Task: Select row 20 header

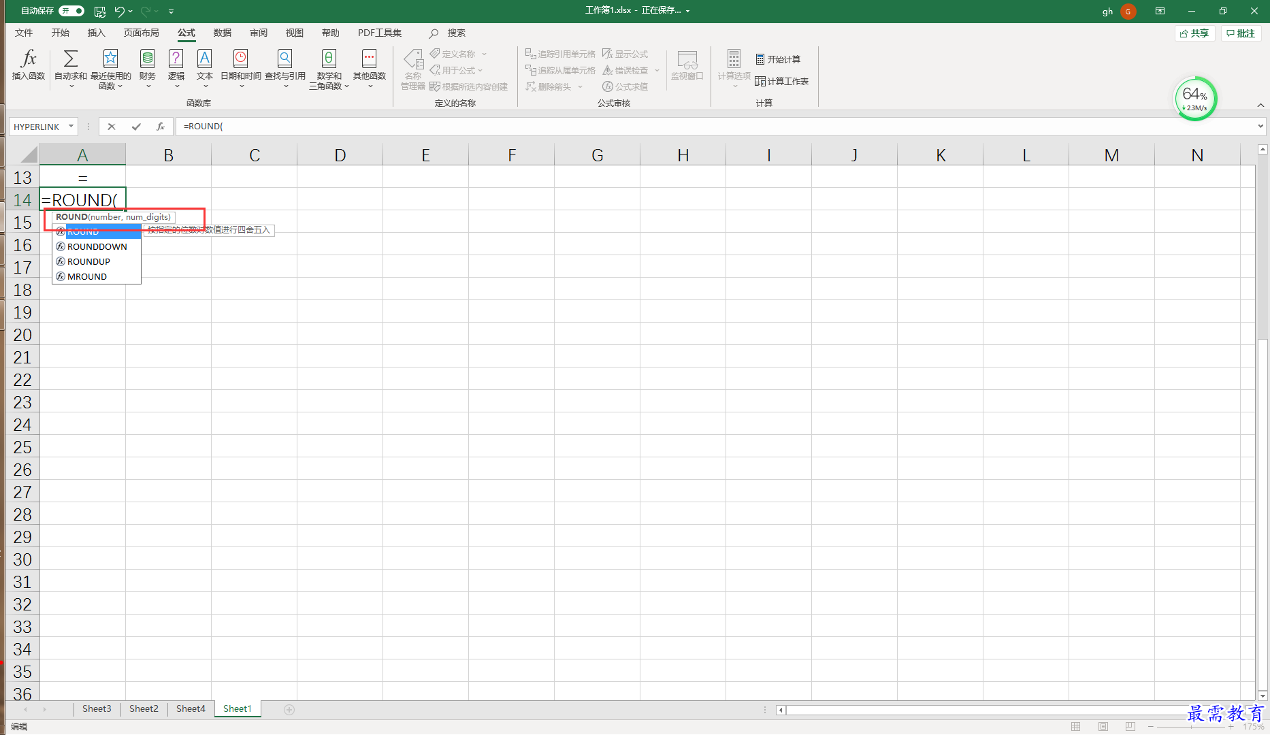Action: [22, 335]
